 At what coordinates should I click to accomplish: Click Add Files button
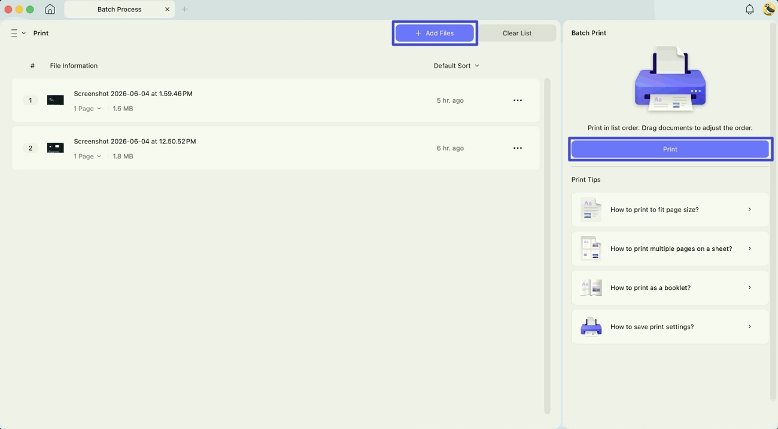[x=434, y=33]
